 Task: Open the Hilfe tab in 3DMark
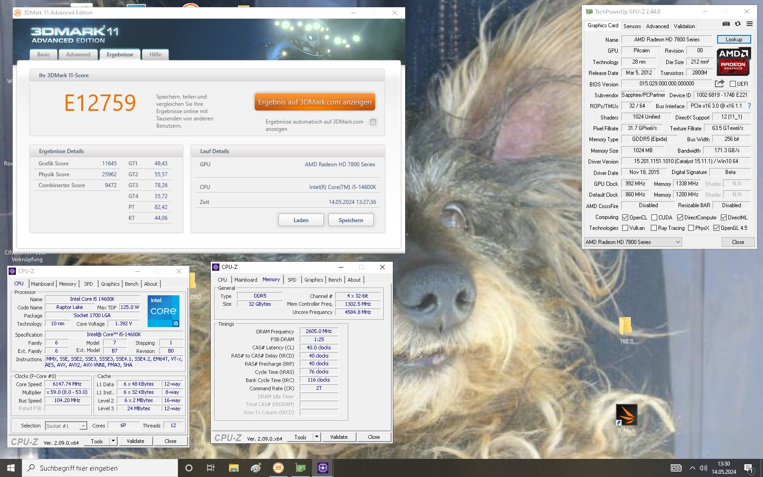pos(155,55)
